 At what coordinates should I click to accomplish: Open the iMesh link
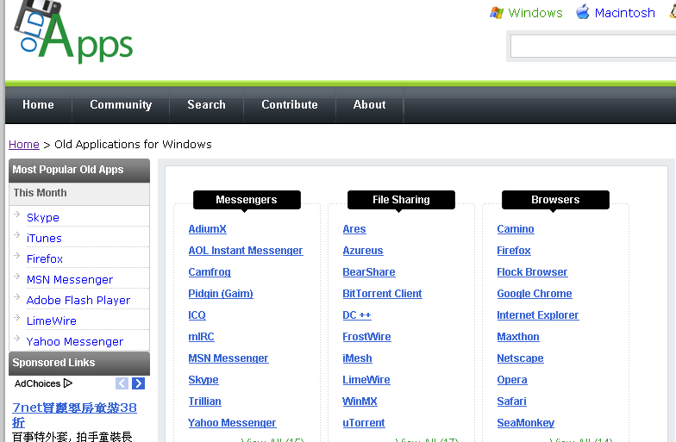pos(357,358)
